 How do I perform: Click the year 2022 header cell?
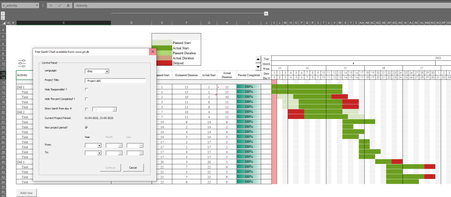[x=438, y=58]
